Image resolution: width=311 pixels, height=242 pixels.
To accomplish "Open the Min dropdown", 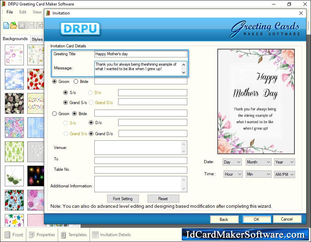I will click(258, 174).
